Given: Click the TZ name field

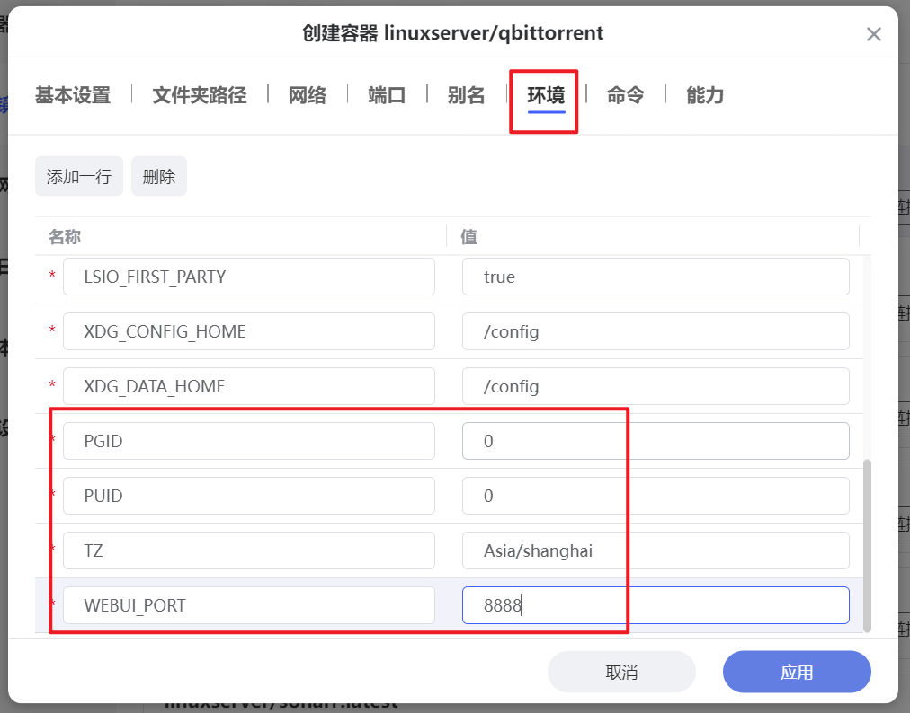Looking at the screenshot, I should [x=249, y=550].
